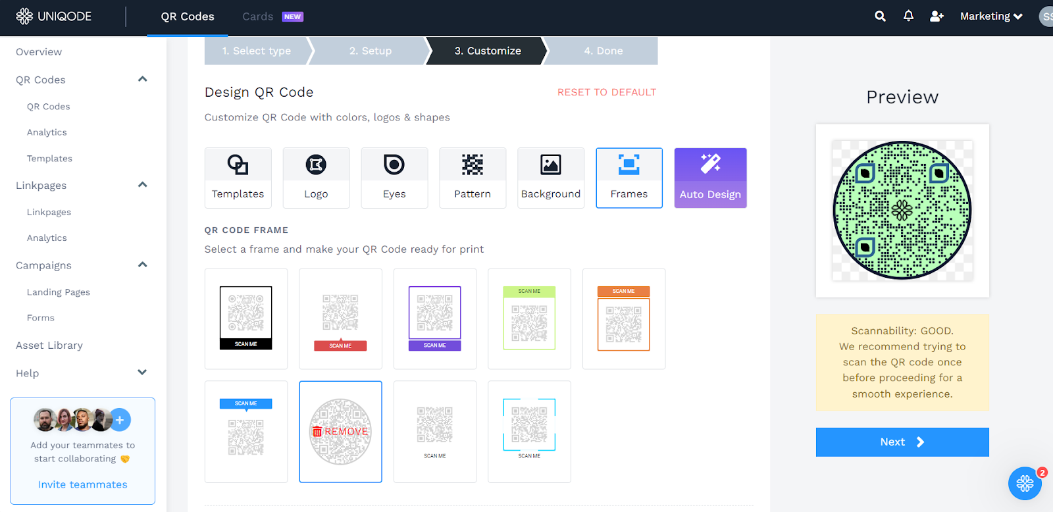
Task: Collapse the Campaigns sidebar section
Action: [142, 265]
